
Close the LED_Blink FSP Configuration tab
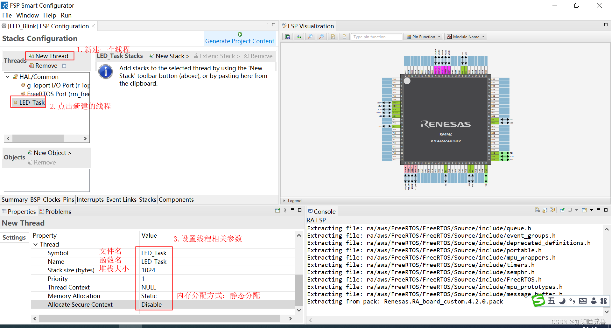94,26
